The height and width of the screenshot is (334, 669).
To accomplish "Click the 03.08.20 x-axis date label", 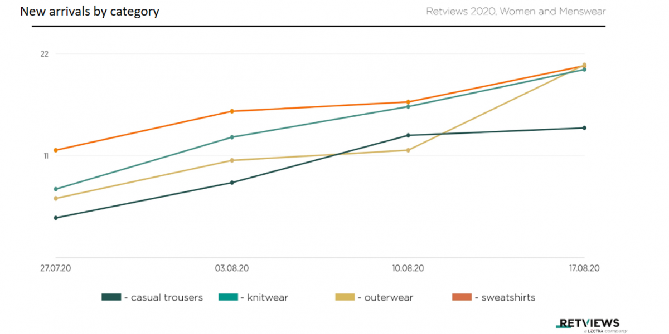I will pyautogui.click(x=232, y=268).
